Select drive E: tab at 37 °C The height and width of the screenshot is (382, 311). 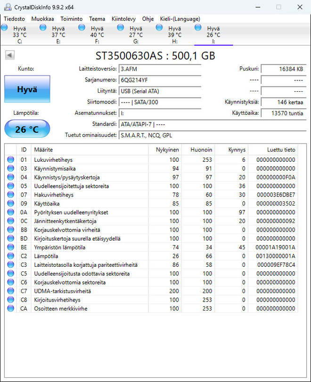[58, 35]
